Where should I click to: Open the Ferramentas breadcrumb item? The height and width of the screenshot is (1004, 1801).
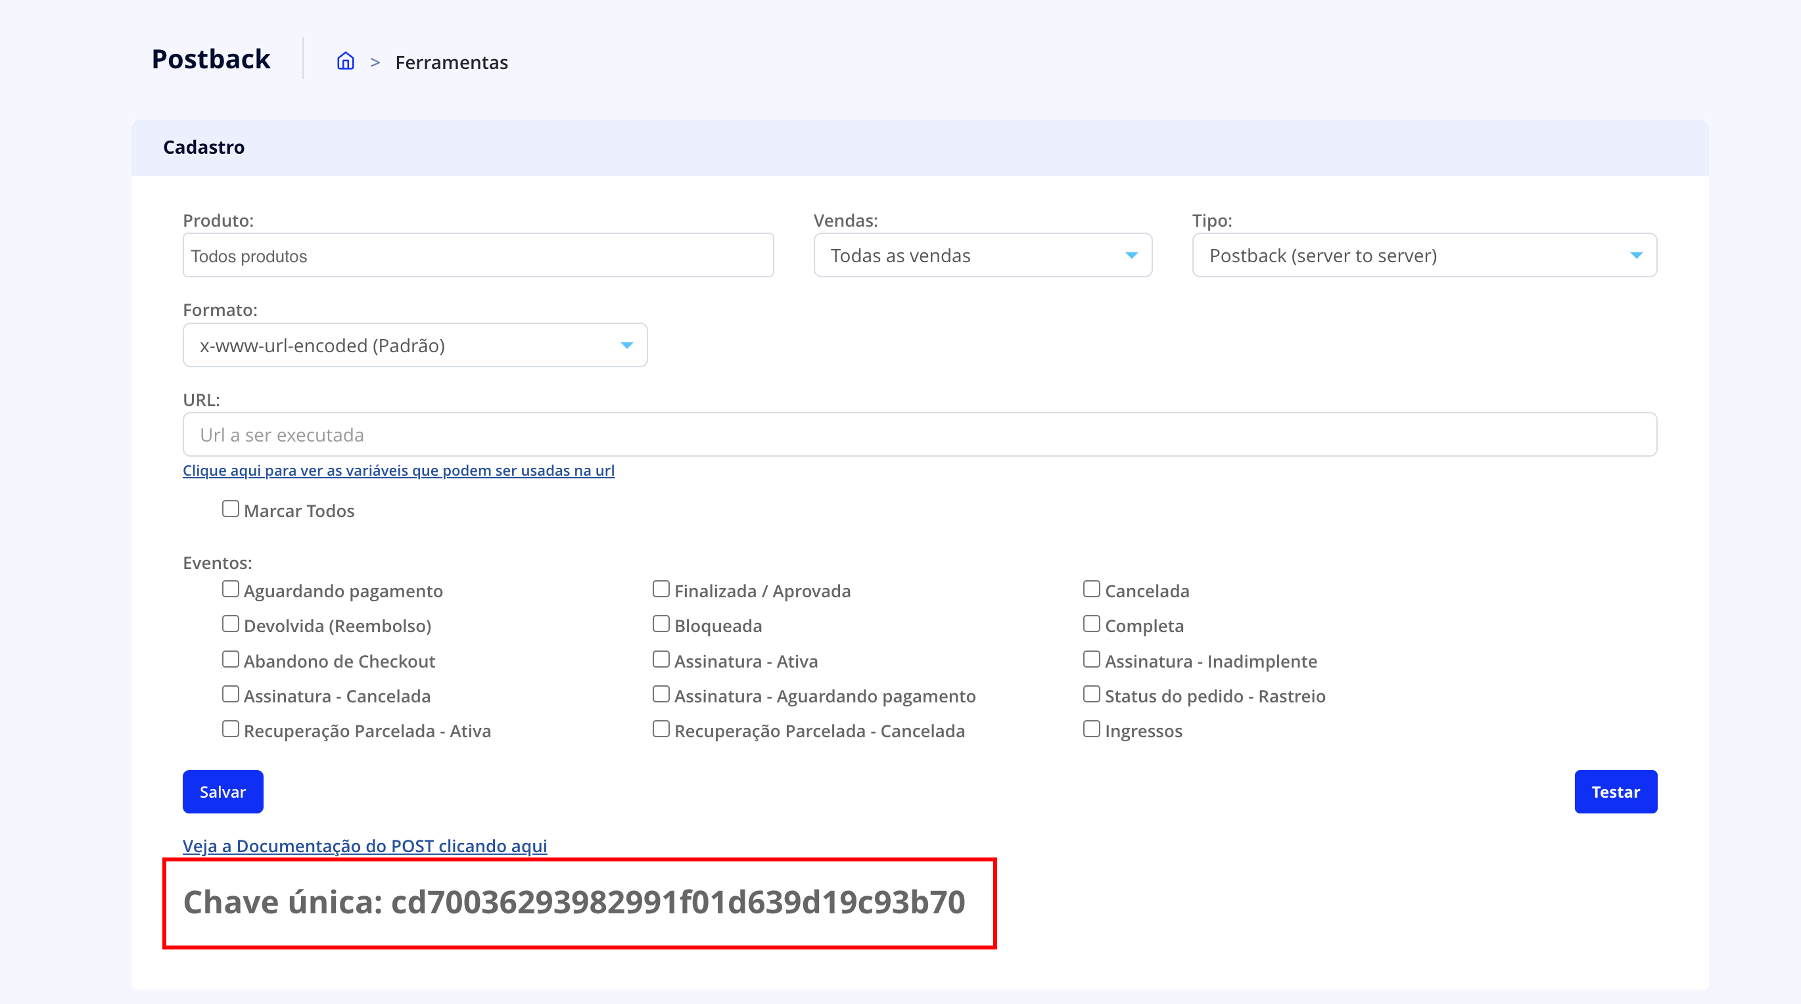[x=451, y=62]
